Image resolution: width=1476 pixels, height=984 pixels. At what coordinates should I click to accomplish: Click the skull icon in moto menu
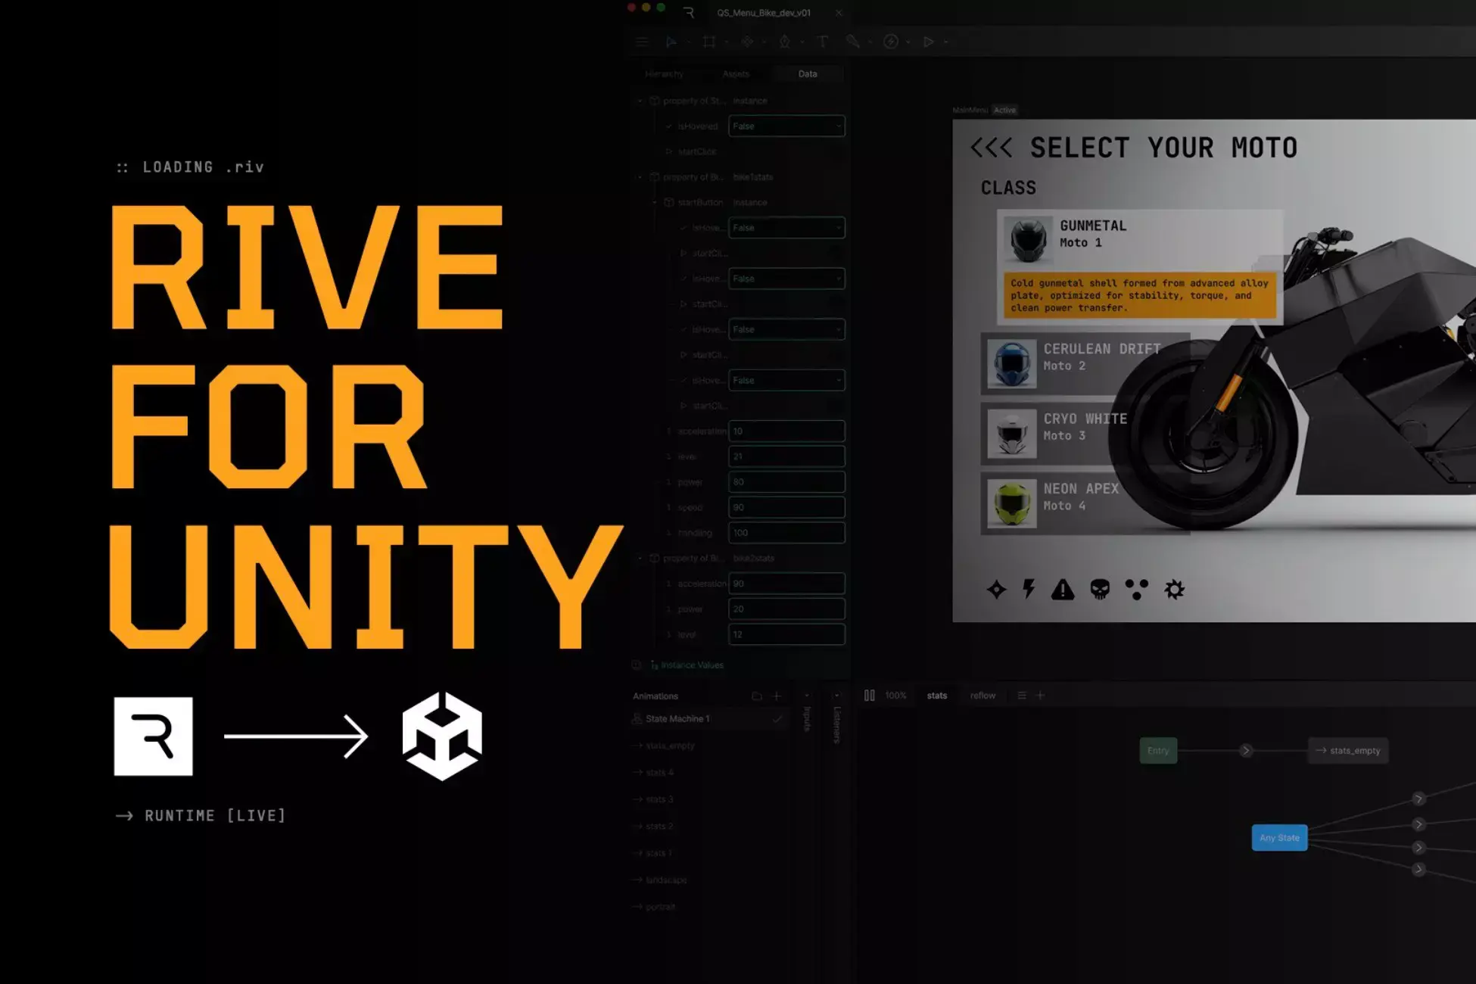pyautogui.click(x=1099, y=590)
